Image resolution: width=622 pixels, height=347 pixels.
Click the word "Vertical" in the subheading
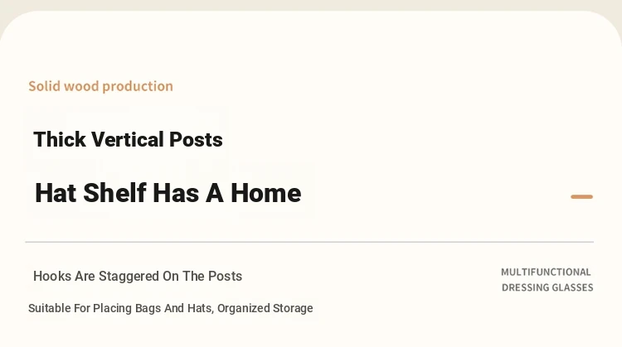(128, 139)
